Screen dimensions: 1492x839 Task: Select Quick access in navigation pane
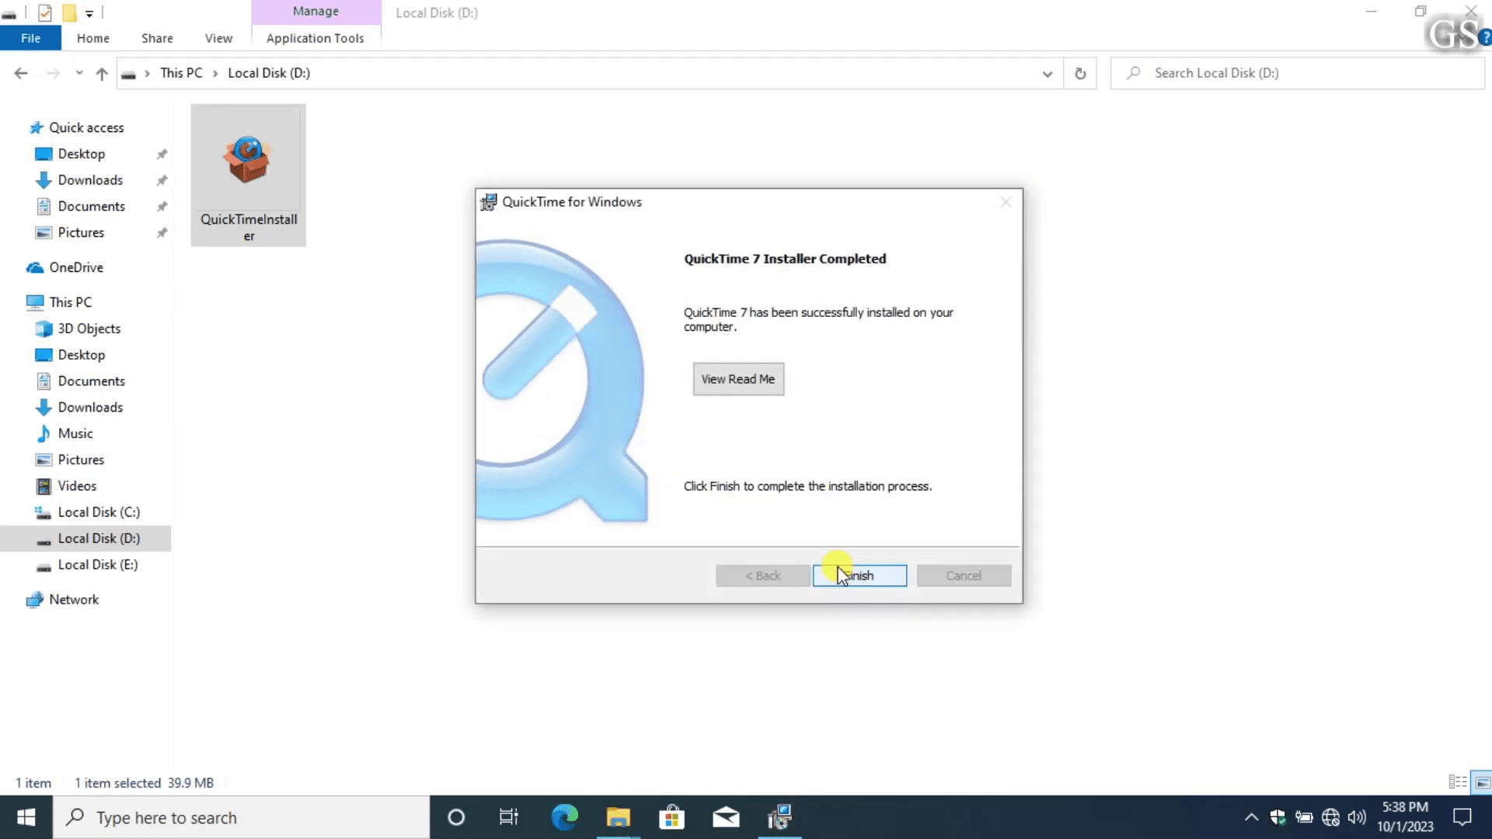86,127
